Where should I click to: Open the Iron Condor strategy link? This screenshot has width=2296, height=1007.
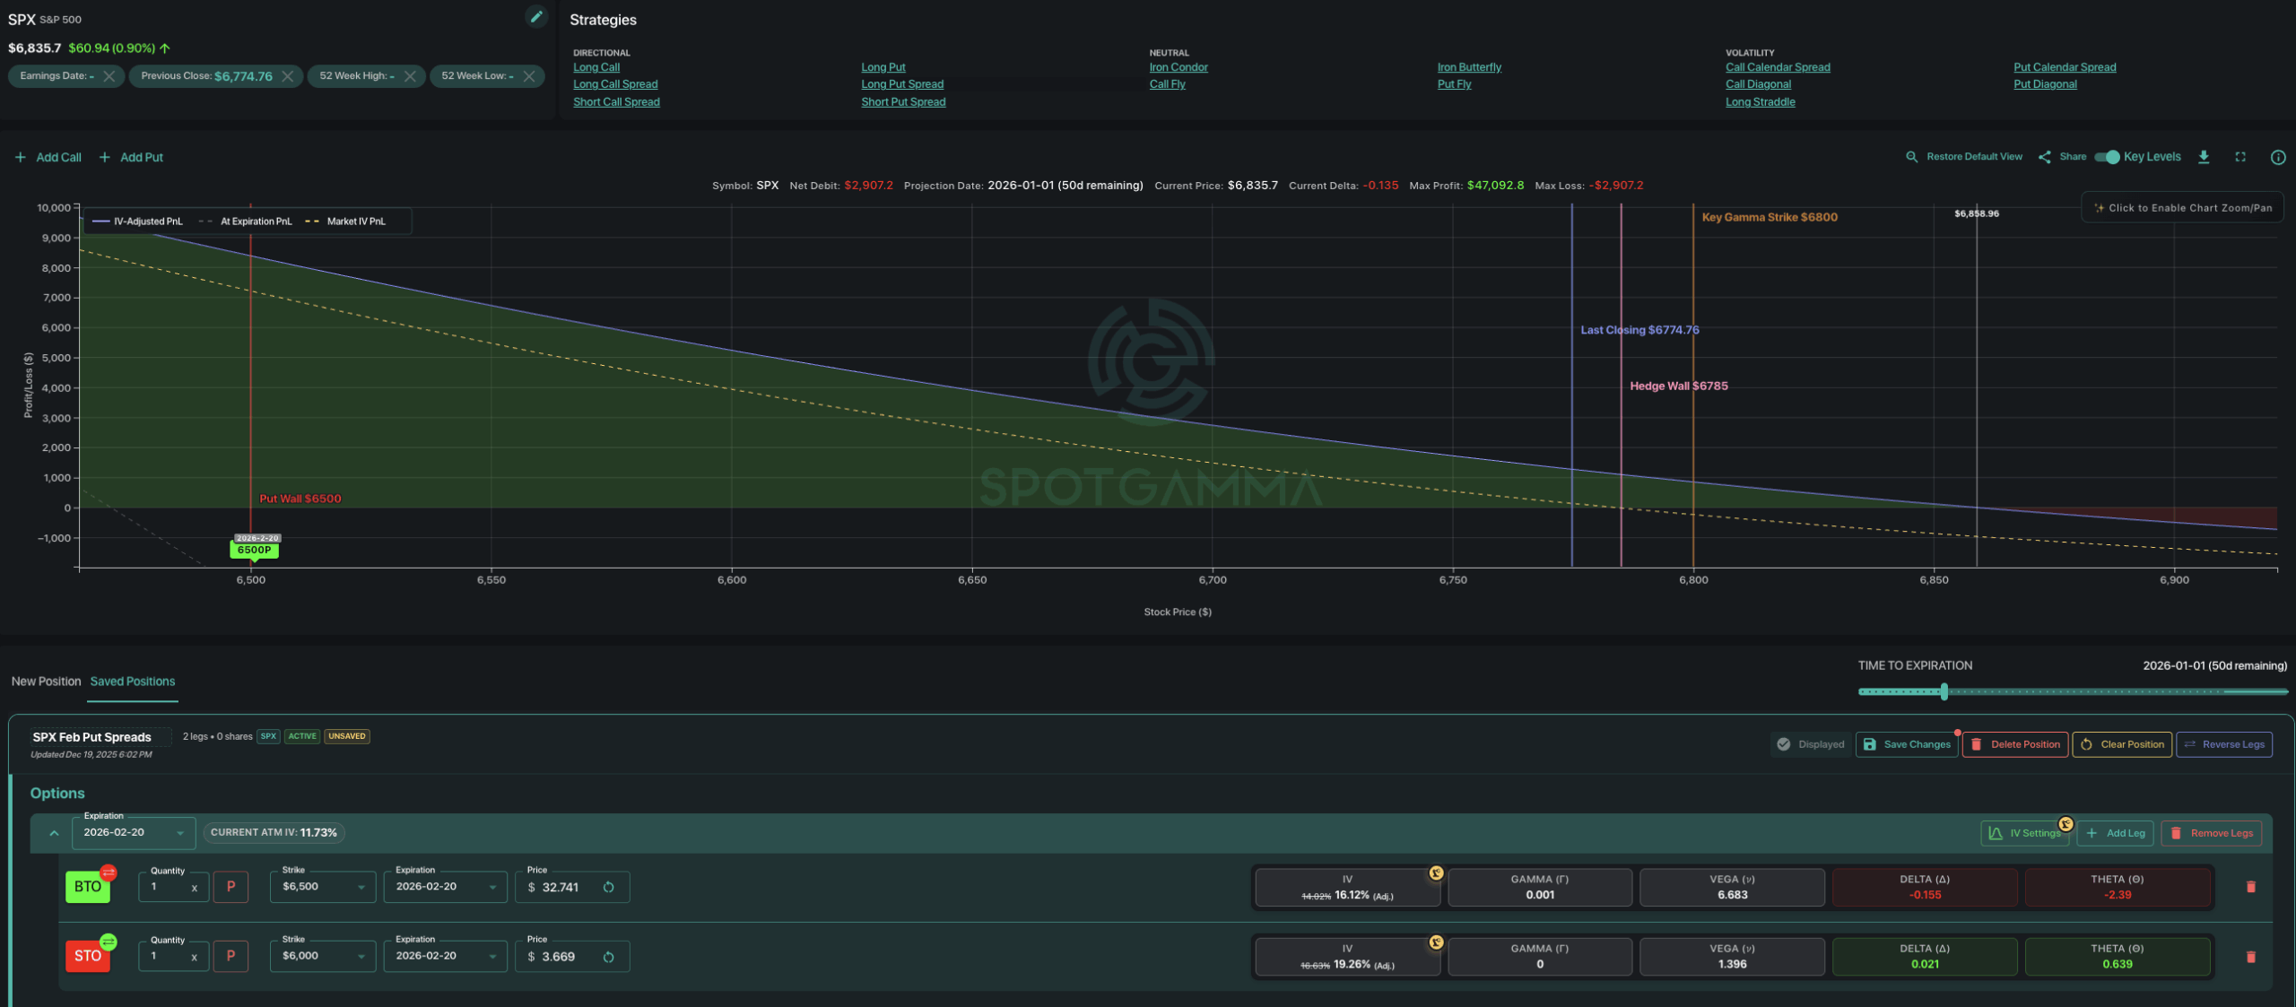pos(1178,67)
